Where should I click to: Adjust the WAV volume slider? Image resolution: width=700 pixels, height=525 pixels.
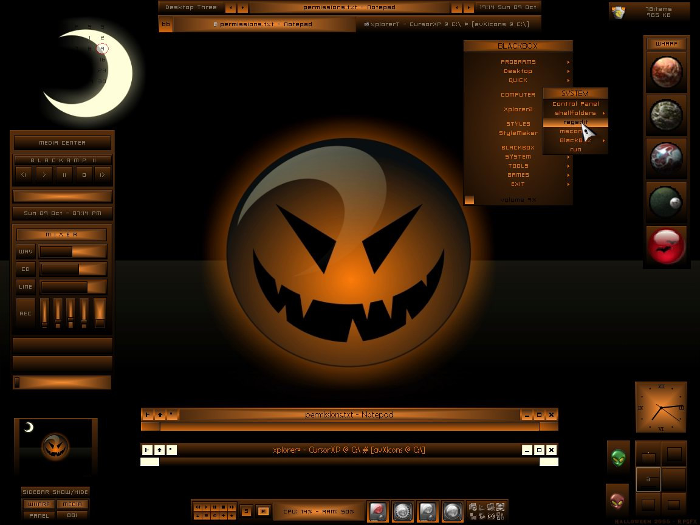pos(73,252)
